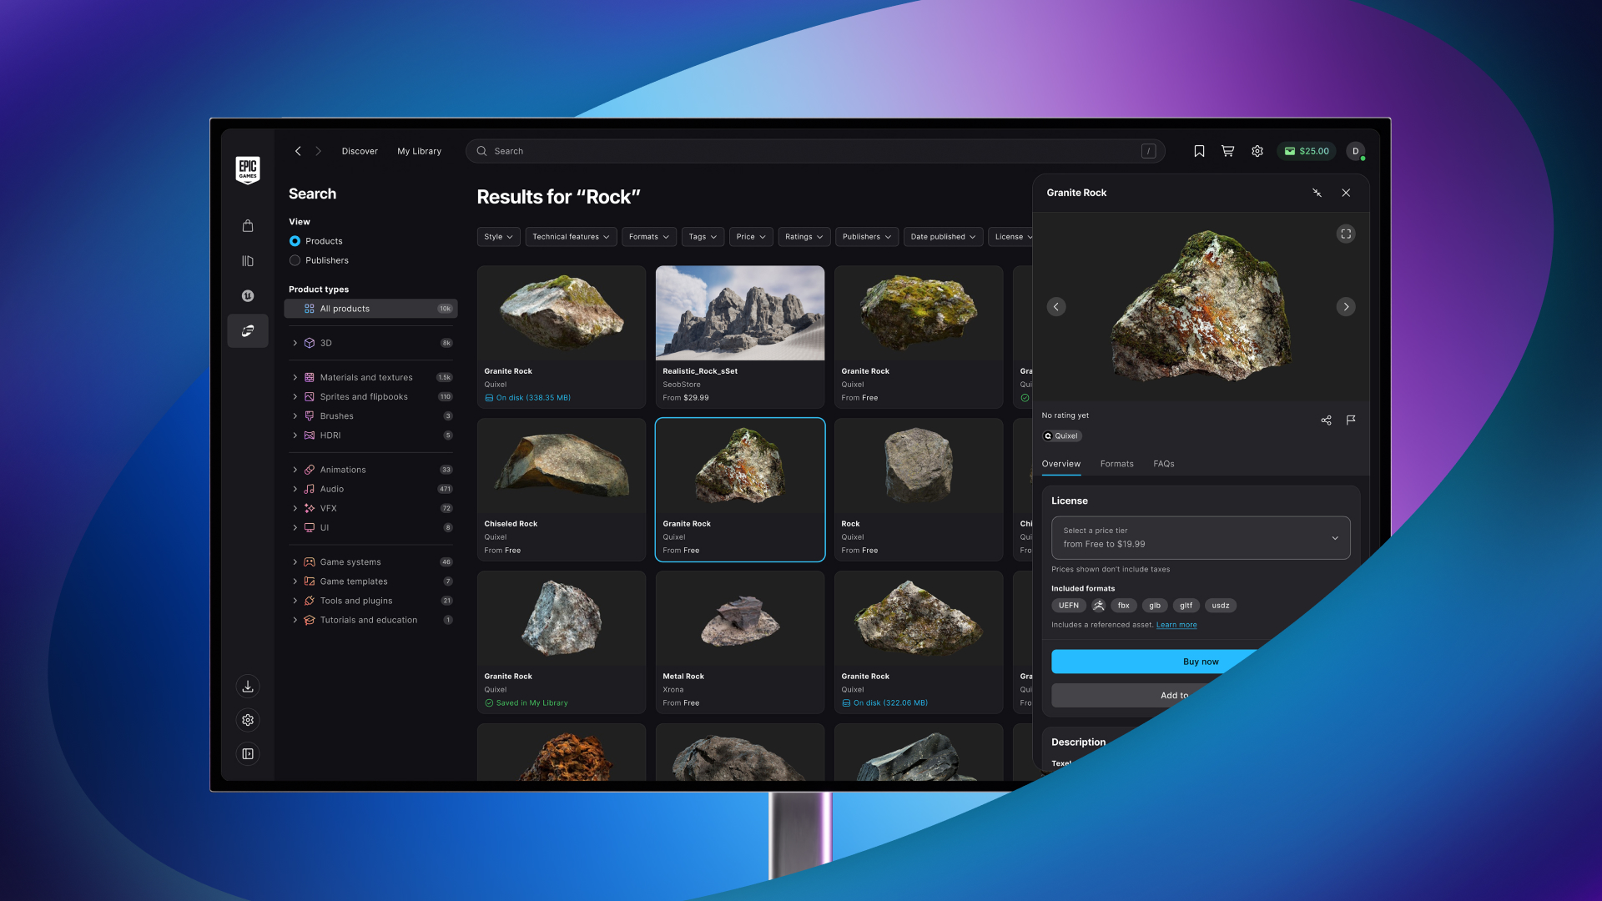The height and width of the screenshot is (901, 1602).
Task: Switch to the Formats tab
Action: pos(1116,464)
